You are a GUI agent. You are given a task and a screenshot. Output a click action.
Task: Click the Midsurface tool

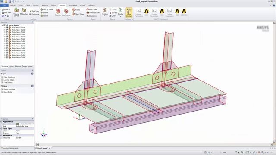[x=24, y=12]
